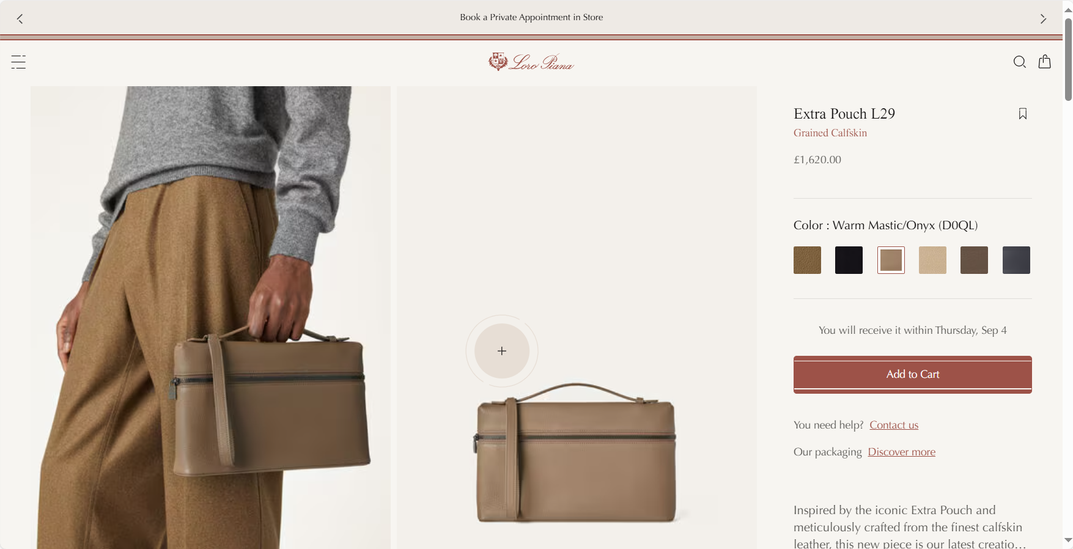Select the dark taupe color swatch
Image resolution: width=1073 pixels, height=549 pixels.
click(x=974, y=260)
